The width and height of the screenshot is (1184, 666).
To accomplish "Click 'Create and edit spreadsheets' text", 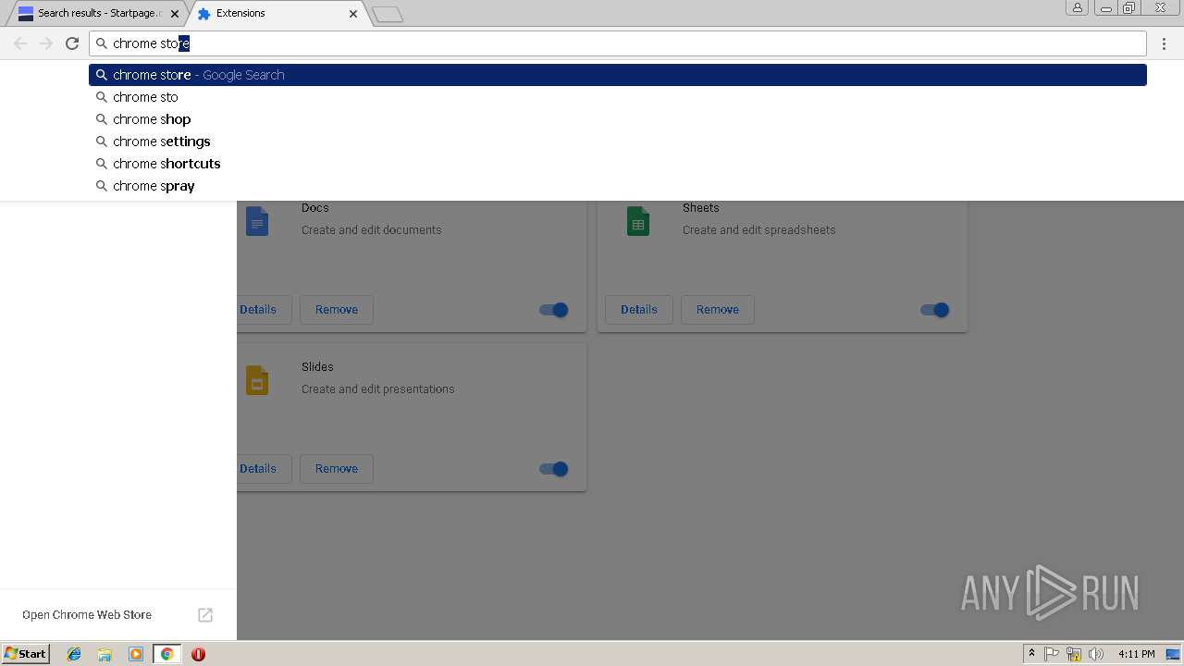I will pyautogui.click(x=759, y=230).
